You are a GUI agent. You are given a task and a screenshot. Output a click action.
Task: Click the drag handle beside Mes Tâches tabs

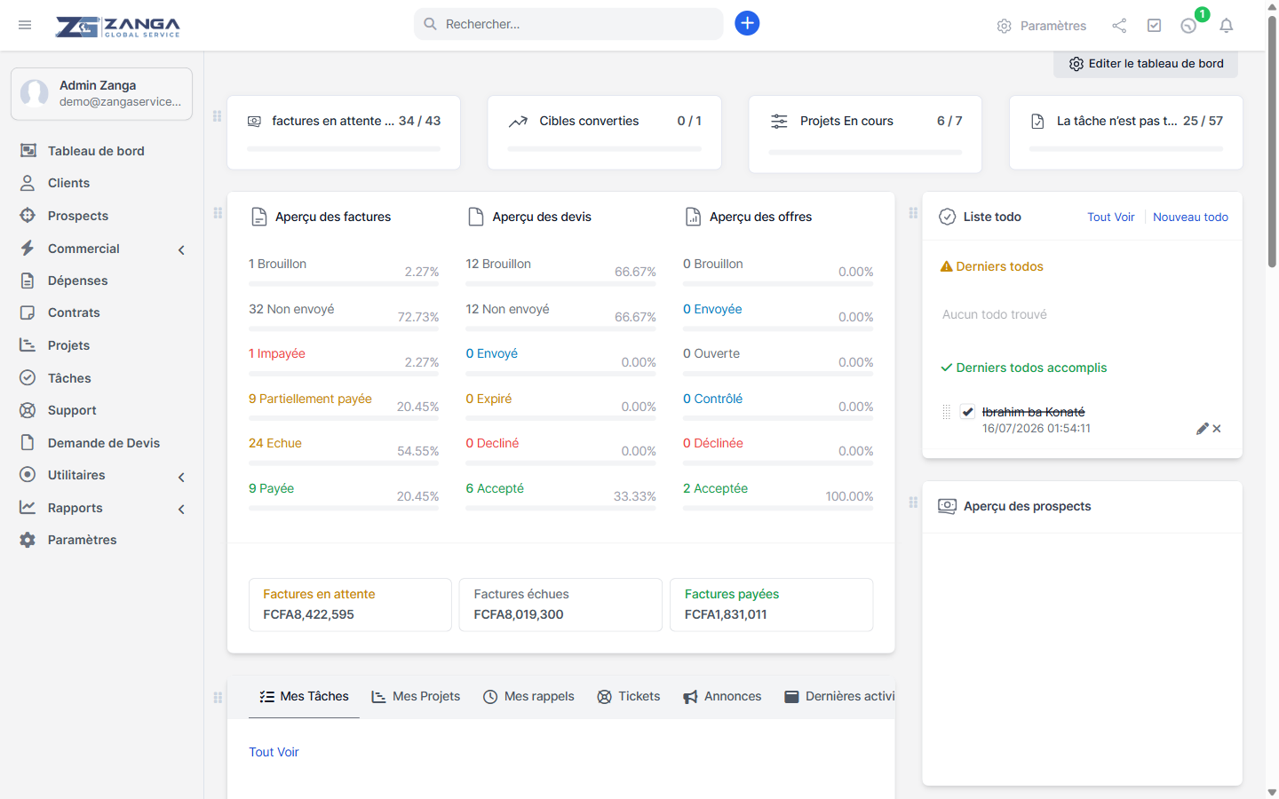pos(218,698)
